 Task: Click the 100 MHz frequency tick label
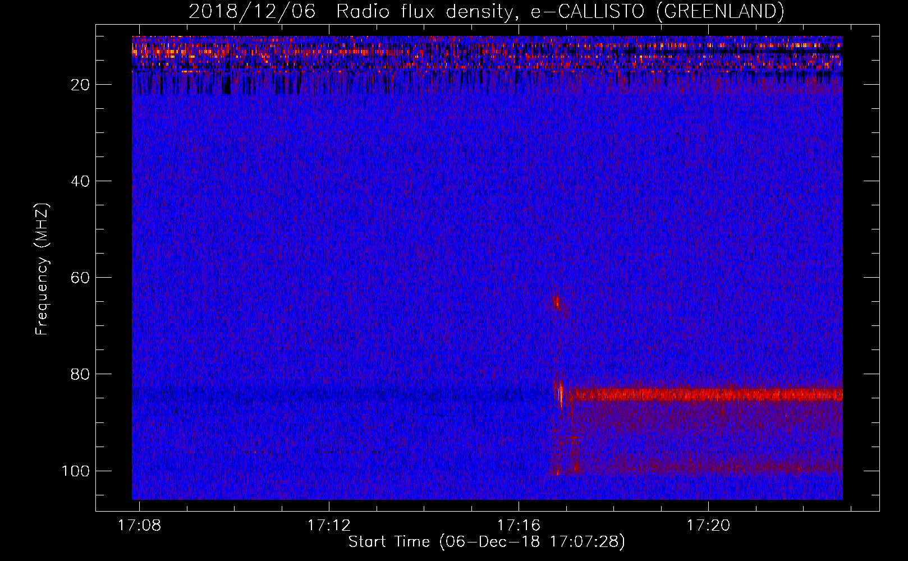[76, 471]
